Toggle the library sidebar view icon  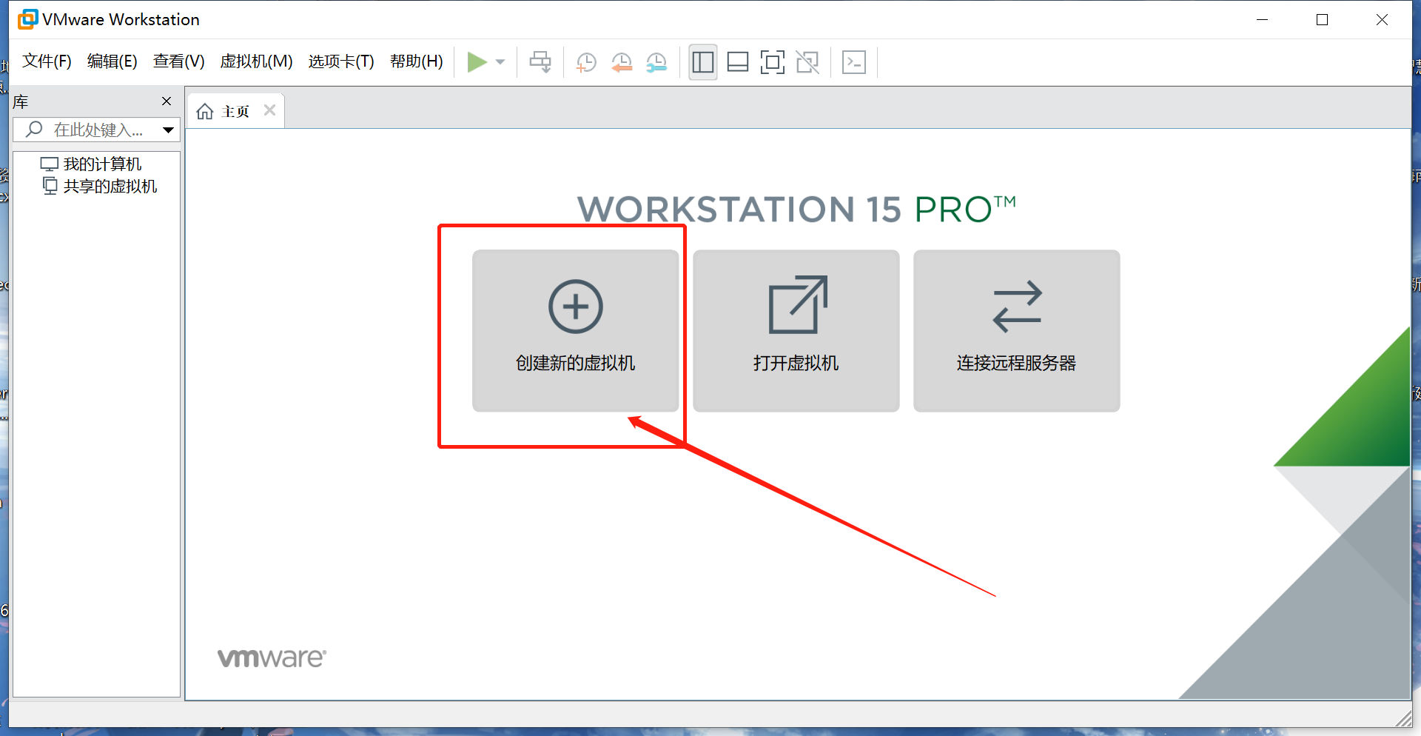click(703, 62)
